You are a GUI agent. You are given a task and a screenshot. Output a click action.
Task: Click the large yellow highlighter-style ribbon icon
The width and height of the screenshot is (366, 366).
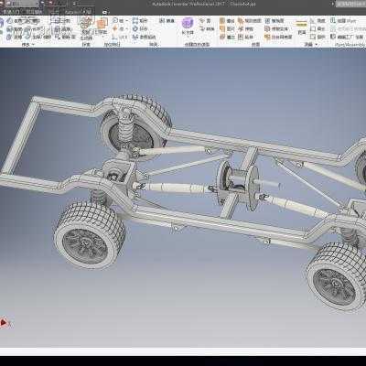click(302, 24)
